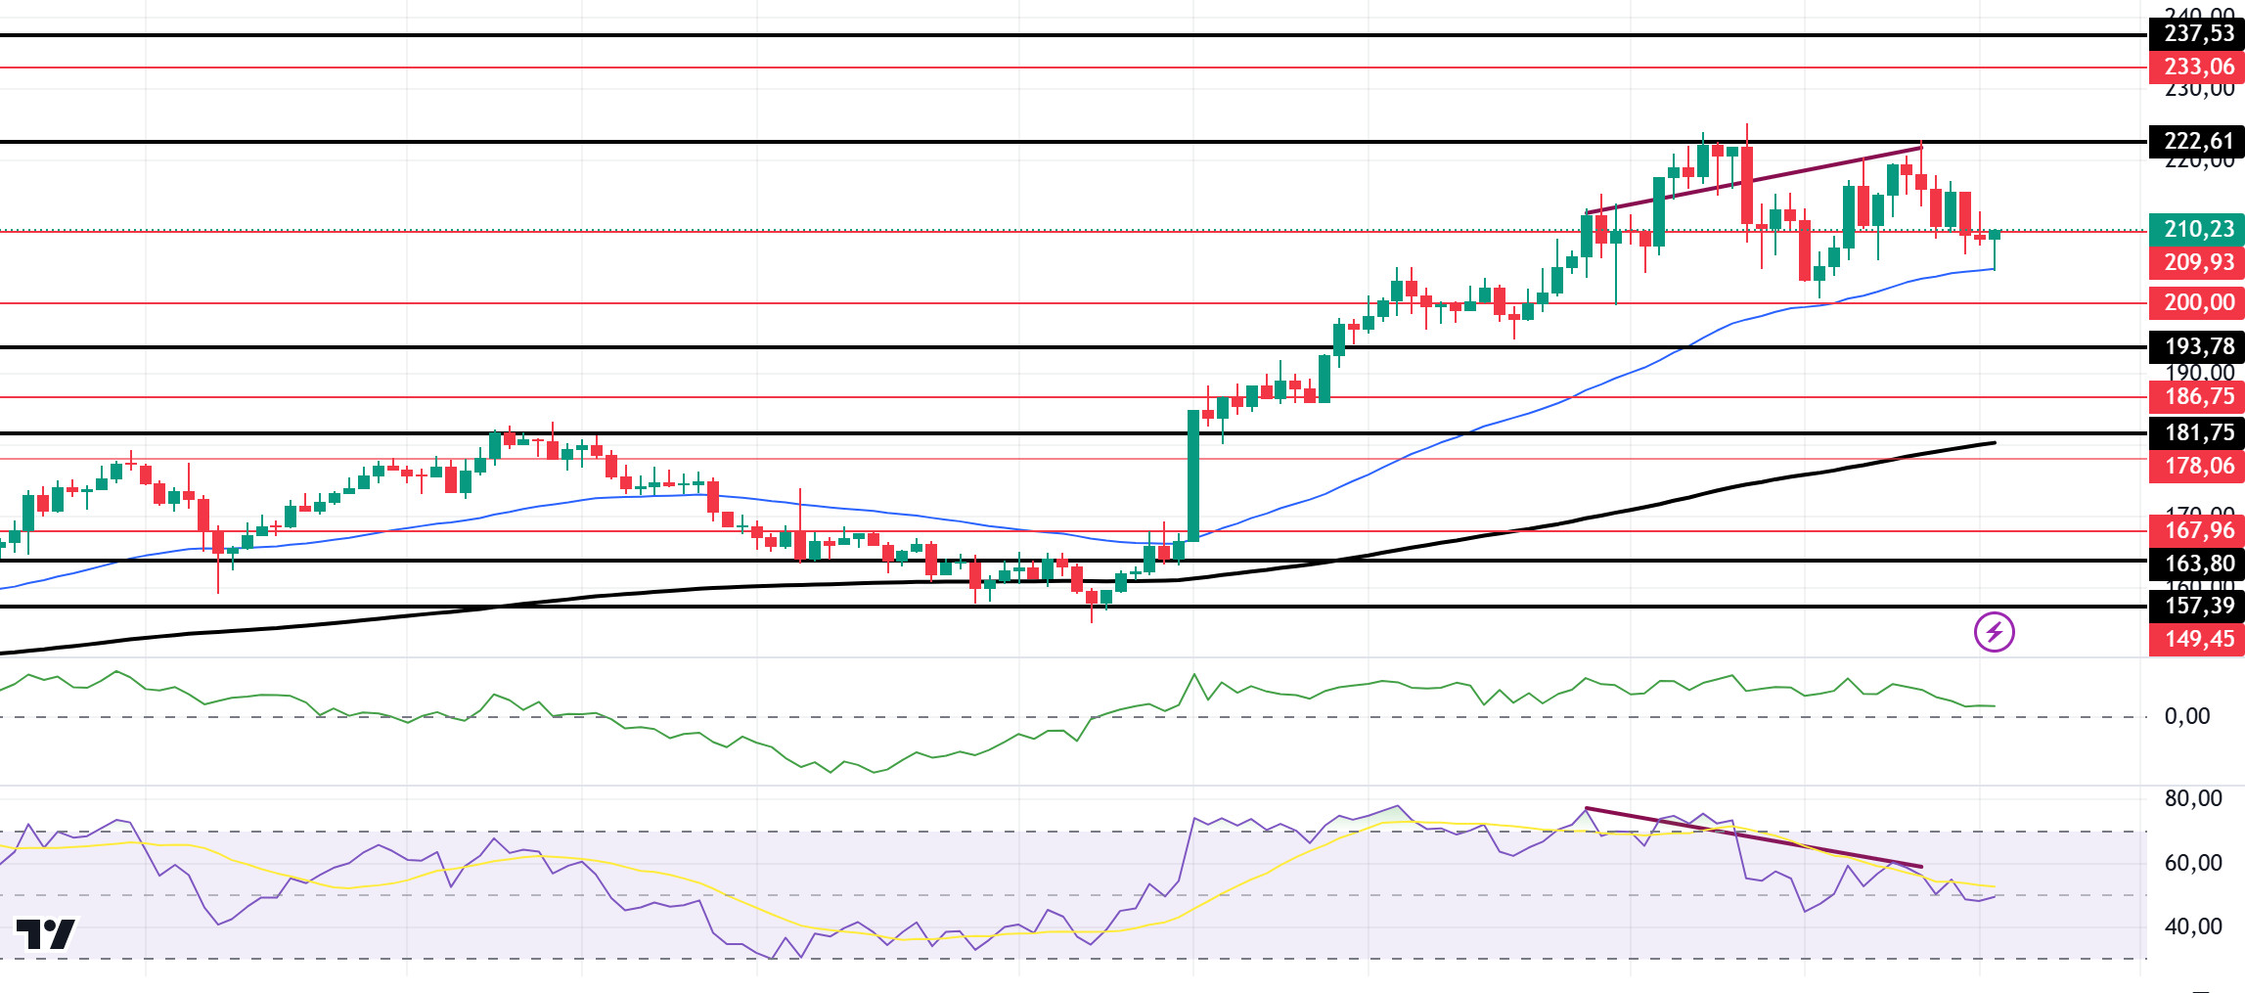The height and width of the screenshot is (993, 2245).
Task: Click the 80,00 RSI axis value
Action: tap(2193, 798)
